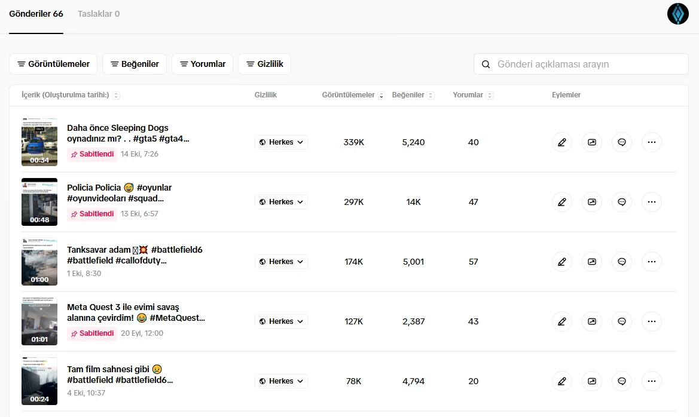This screenshot has width=699, height=417.
Task: Expand Herkes privacy dropdown for Sleeping Dogs post
Action: 281,142
